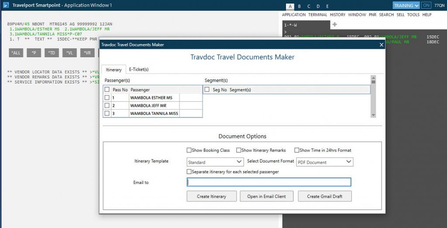This screenshot has width=447, height=228.
Task: Click segments list scroll up arrow
Action: tap(373, 77)
